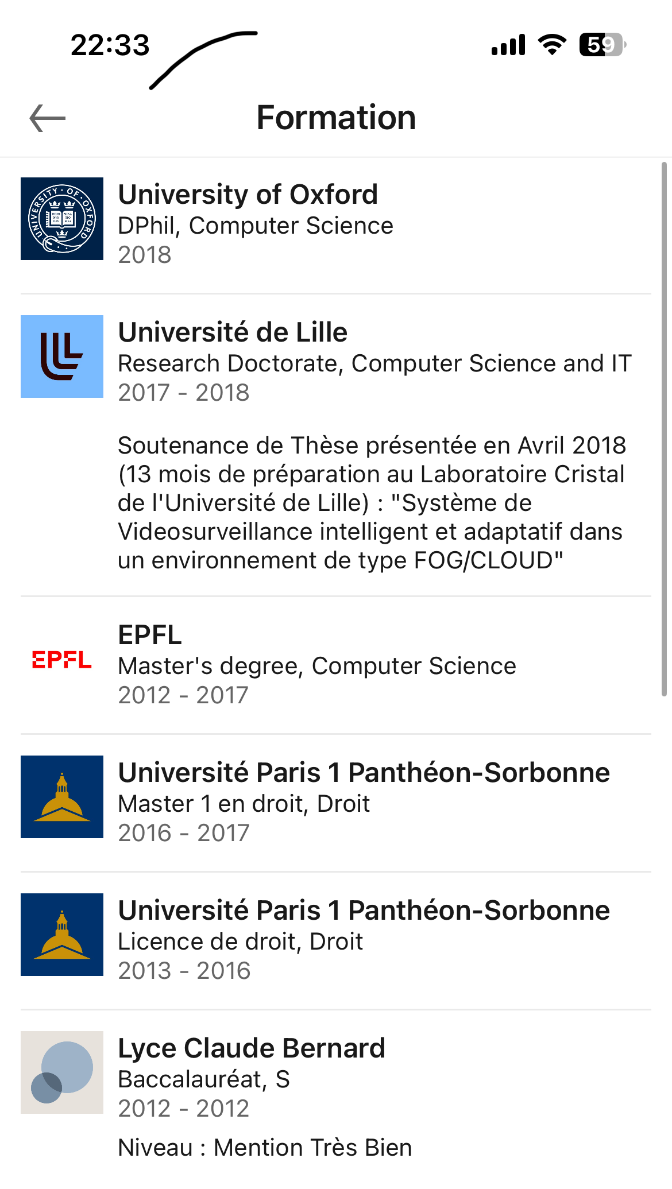The height and width of the screenshot is (1189, 672).
Task: Tap the Université de Lille logo
Action: [62, 357]
